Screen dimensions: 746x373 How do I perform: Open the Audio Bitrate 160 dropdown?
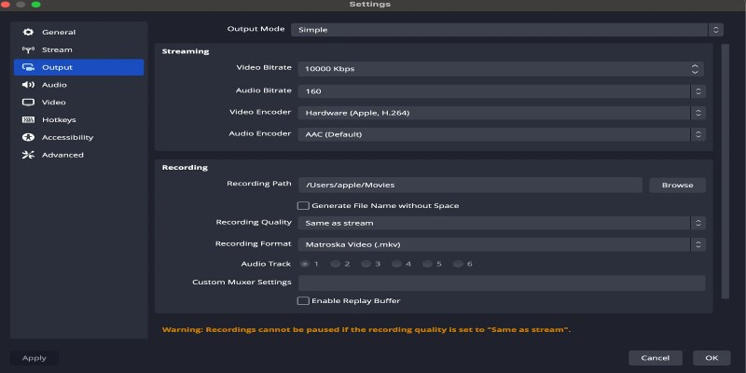pos(502,91)
